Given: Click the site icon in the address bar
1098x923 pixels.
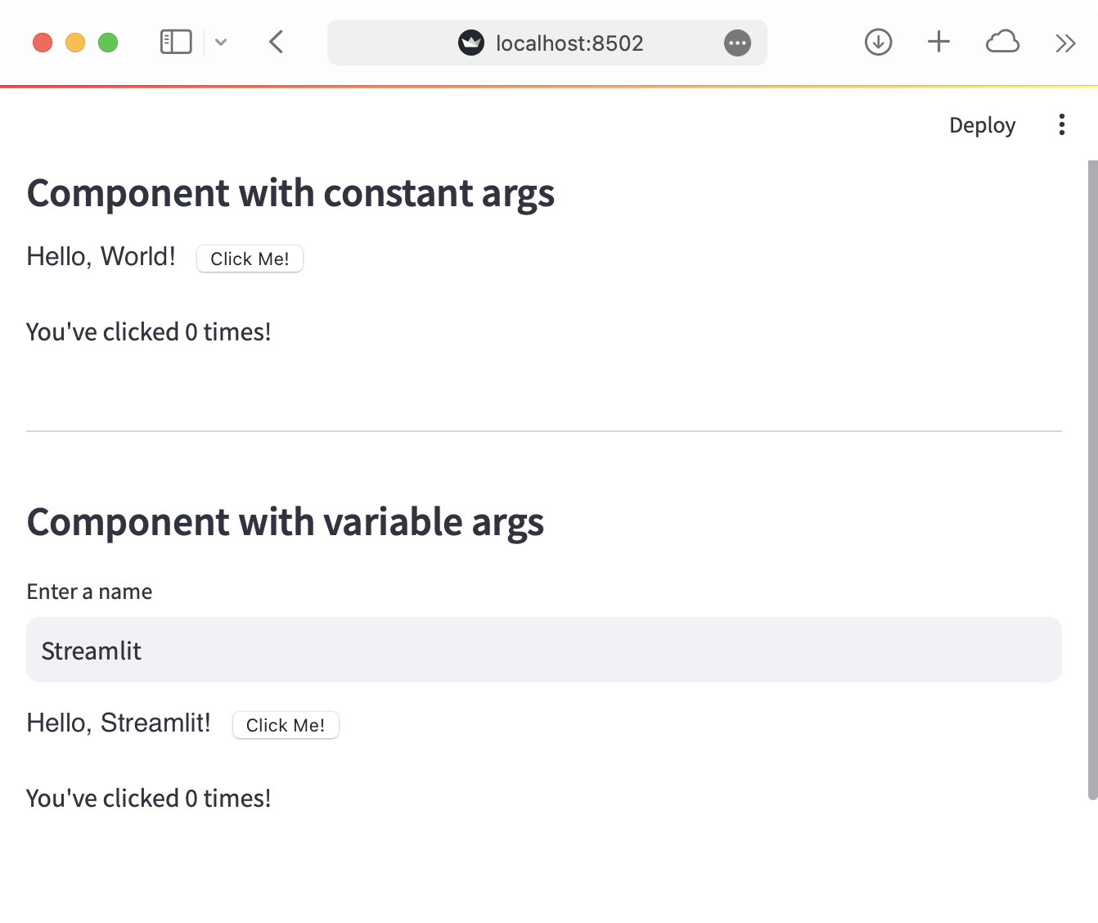Looking at the screenshot, I should click(x=471, y=43).
